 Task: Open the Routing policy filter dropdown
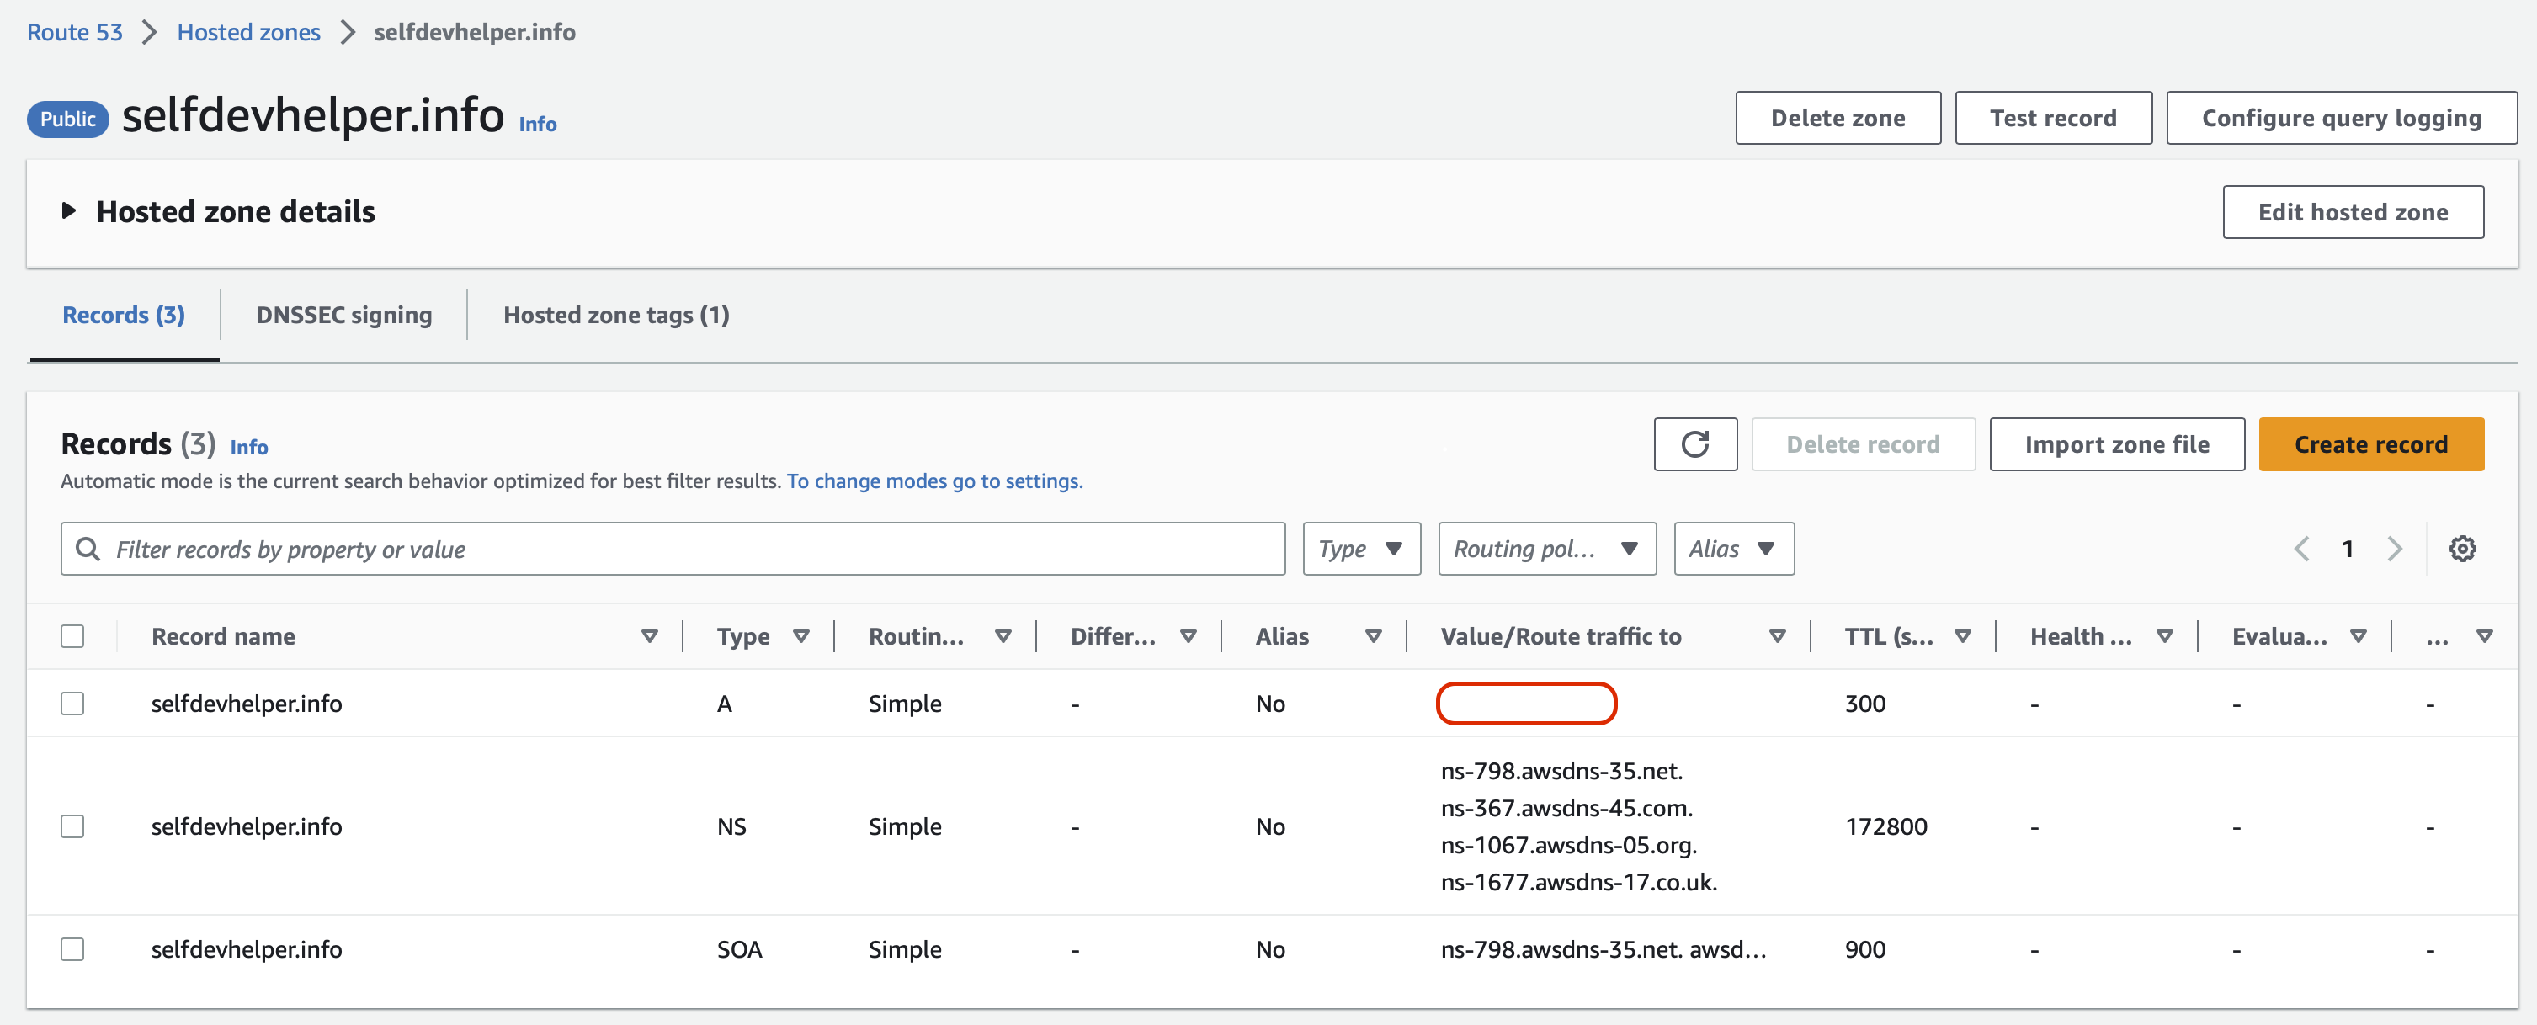[x=1546, y=549]
